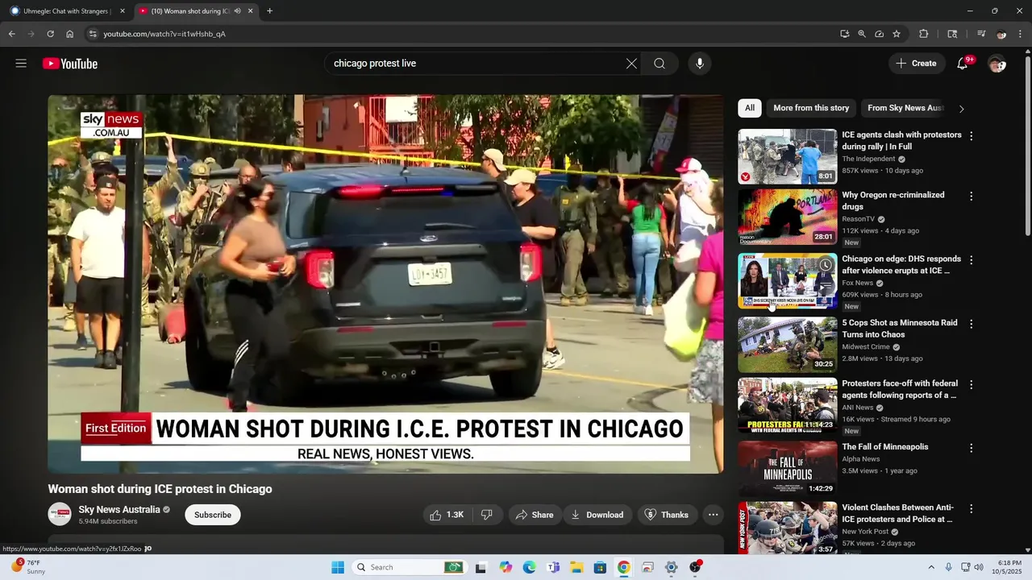Image resolution: width=1032 pixels, height=580 pixels.
Task: Open Microsoft Edge from the taskbar
Action: (x=529, y=567)
